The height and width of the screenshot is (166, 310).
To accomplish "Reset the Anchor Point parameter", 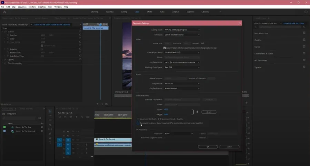I will coord(80,53).
